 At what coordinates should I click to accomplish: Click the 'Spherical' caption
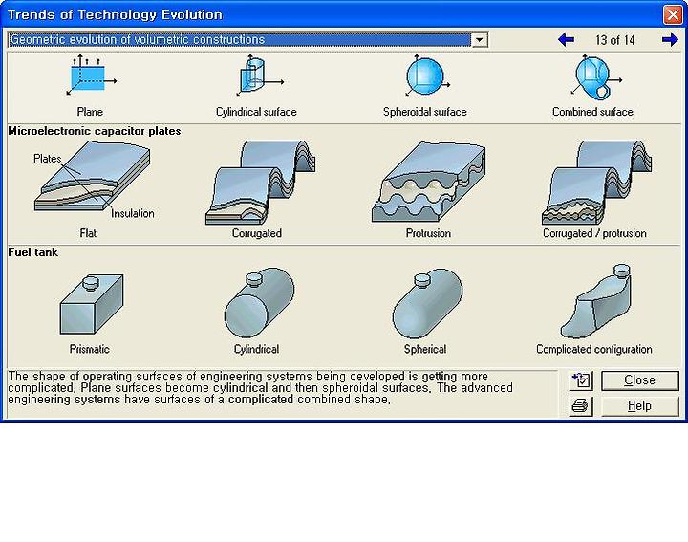(425, 349)
